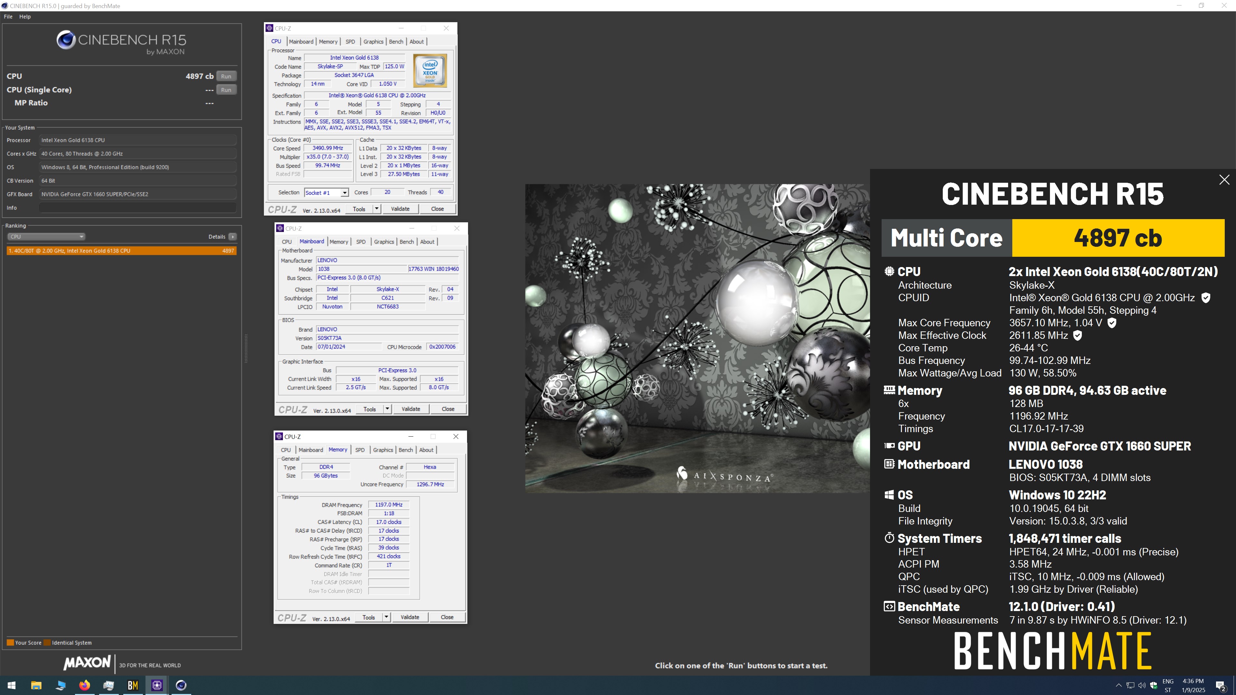
Task: Click CPU-Z title icon in Memory window
Action: 279,437
